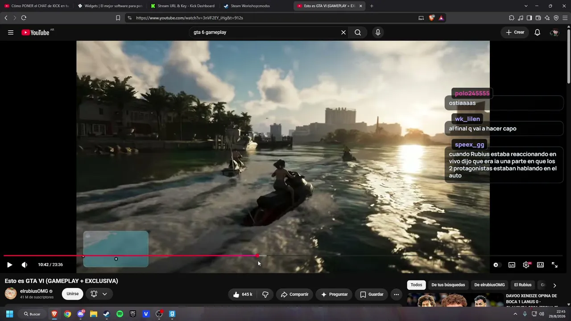Select the 'De tus búsquedas' chip

(448, 285)
